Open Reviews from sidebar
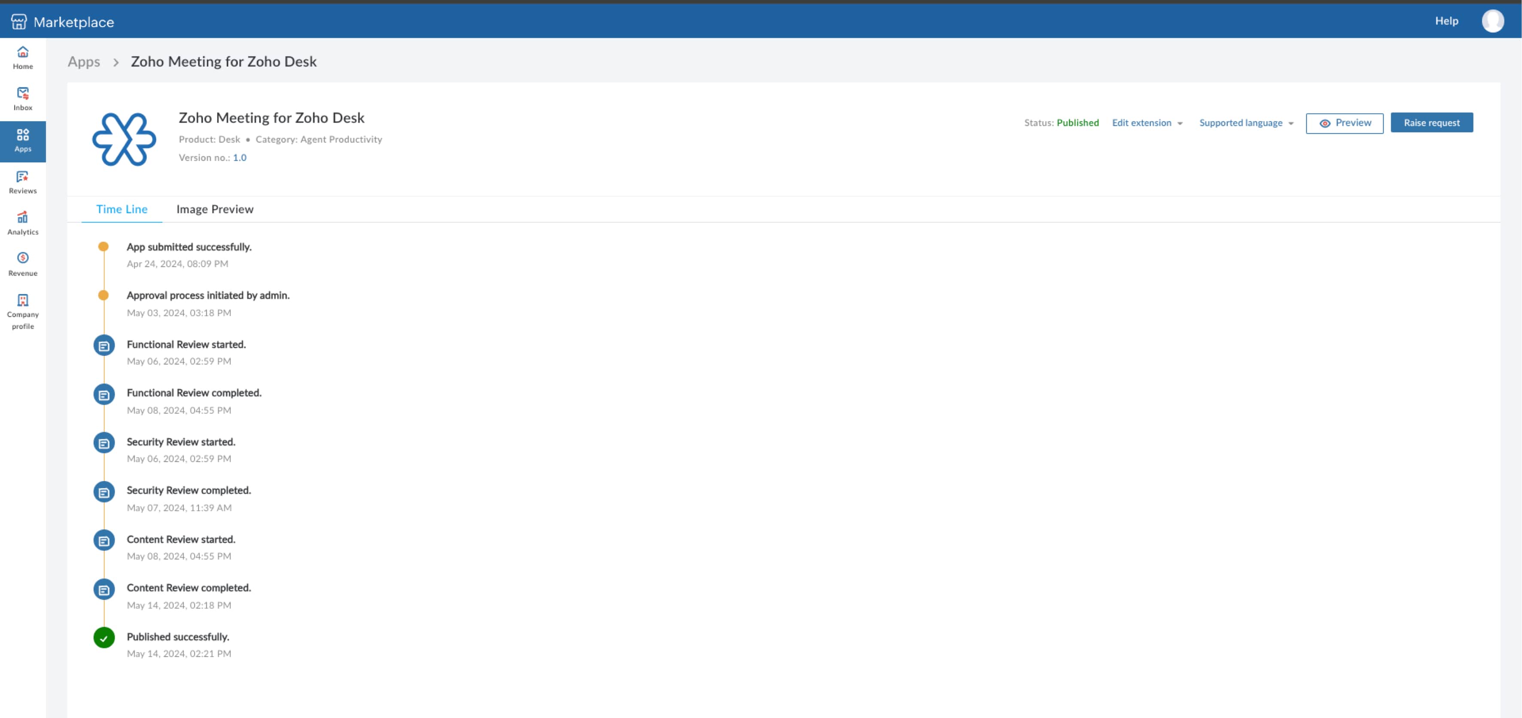The height and width of the screenshot is (718, 1522). [22, 183]
